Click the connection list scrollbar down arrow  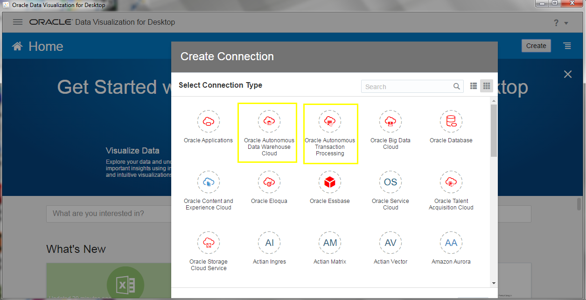tap(494, 283)
